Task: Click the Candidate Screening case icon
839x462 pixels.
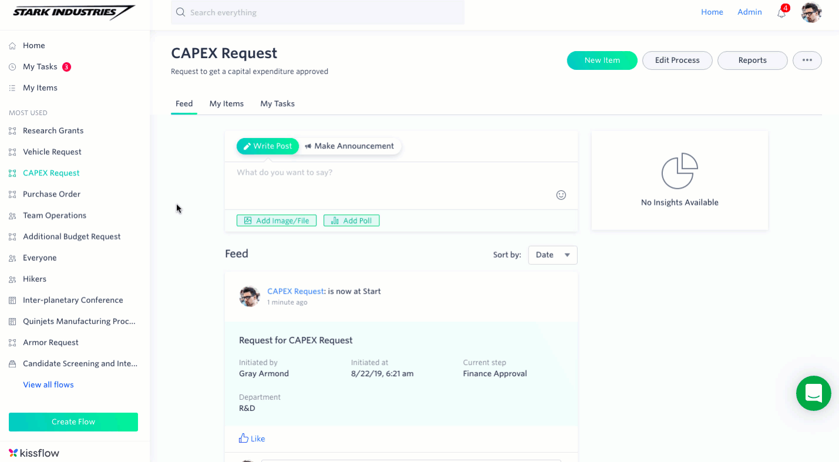Action: click(x=12, y=363)
